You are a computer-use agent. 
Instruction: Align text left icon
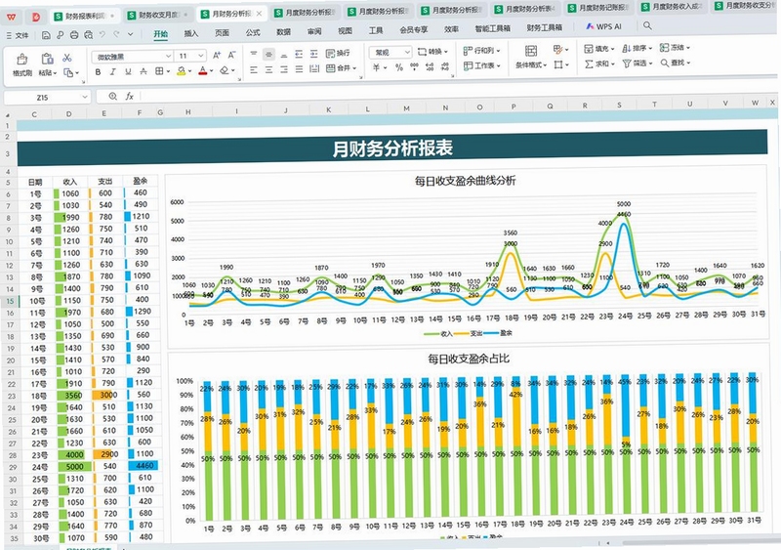click(x=254, y=69)
